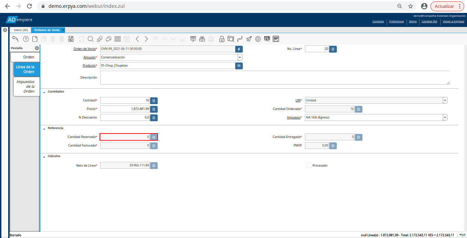Save the record with floppy disk icon
Image resolution: width=467 pixels, height=238 pixels.
[x=71, y=39]
